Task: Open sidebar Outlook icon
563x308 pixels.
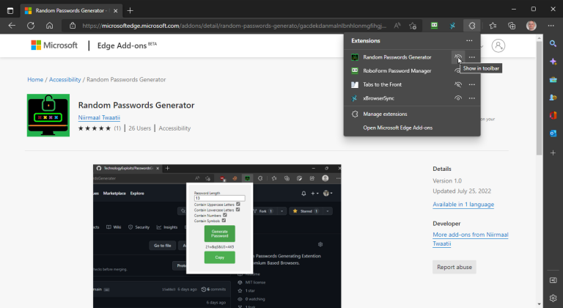Action: pos(553,133)
